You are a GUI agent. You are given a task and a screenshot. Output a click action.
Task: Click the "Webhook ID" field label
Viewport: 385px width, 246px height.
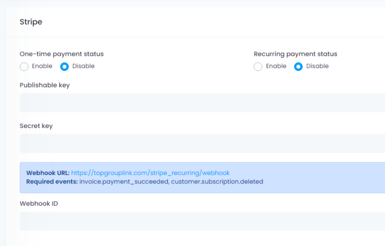[39, 203]
